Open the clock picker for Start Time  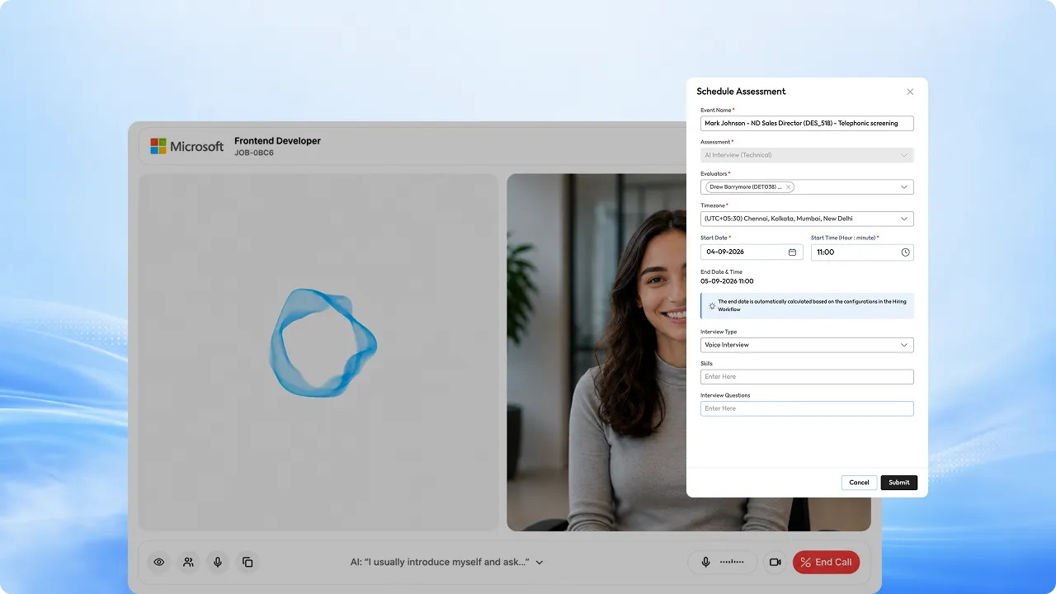[x=905, y=252]
